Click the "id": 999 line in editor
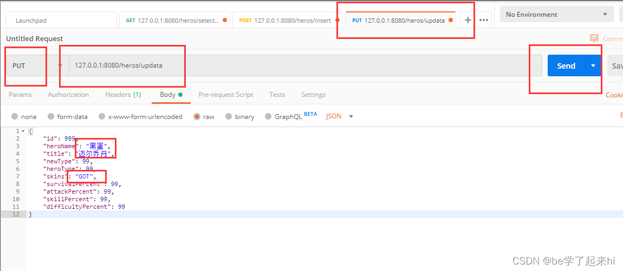The width and height of the screenshot is (623, 271). click(59, 138)
